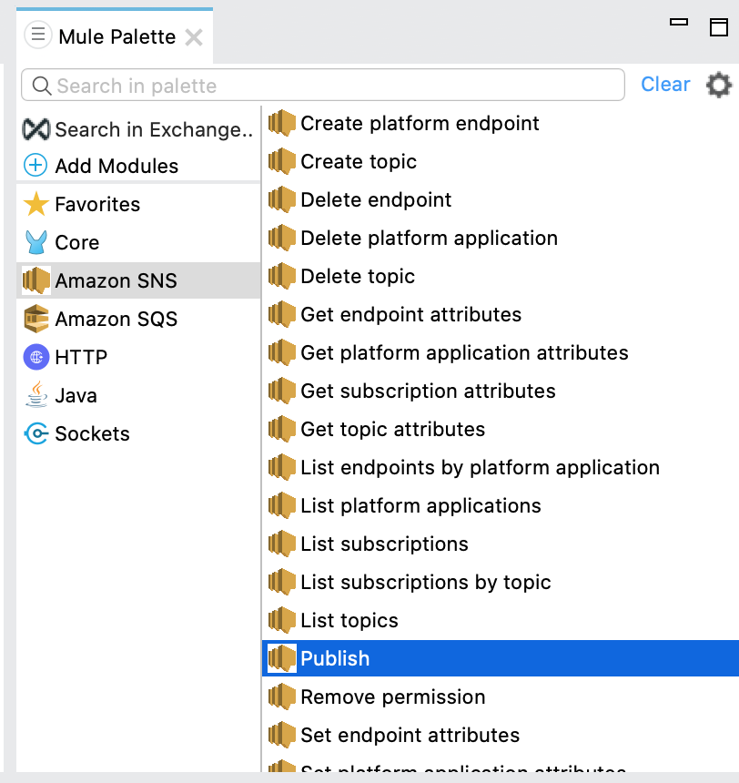Open Search in Exchange
739x783 pixels.
coord(137,130)
